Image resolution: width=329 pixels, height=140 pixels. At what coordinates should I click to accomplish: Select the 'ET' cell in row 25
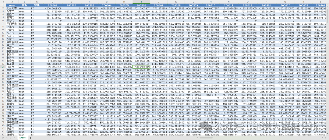[x=36, y=79]
